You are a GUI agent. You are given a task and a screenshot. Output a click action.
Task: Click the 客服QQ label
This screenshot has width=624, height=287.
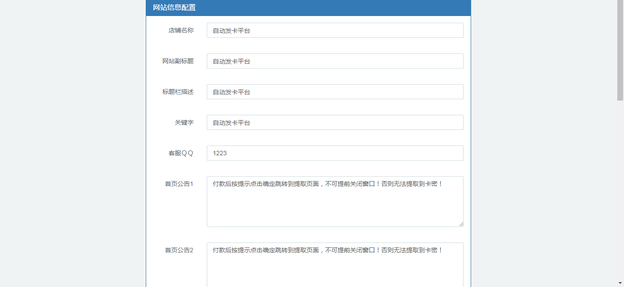(181, 153)
